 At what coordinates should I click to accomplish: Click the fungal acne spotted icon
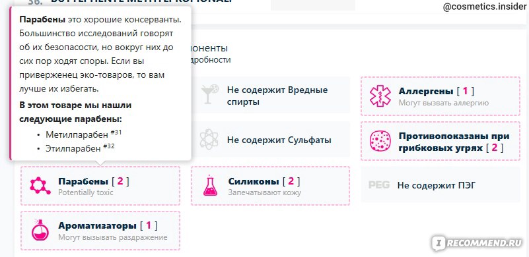coord(380,141)
